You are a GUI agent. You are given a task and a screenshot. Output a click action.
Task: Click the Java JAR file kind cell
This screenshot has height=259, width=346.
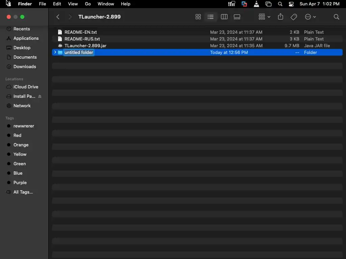click(x=317, y=46)
